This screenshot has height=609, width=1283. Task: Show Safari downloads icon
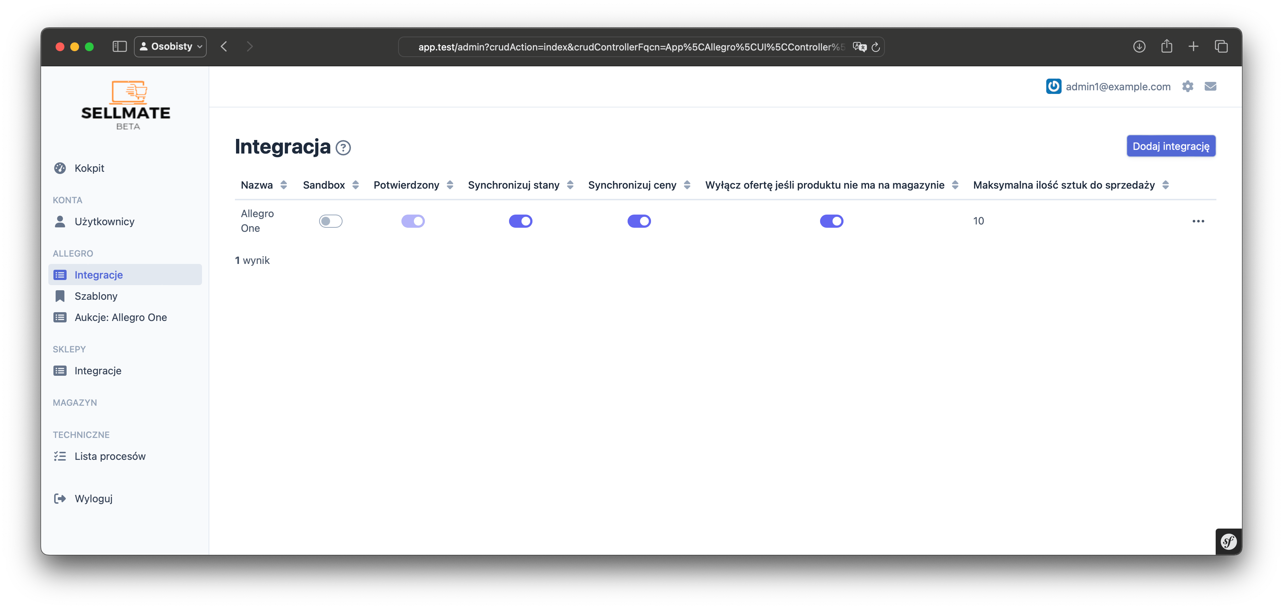1139,47
